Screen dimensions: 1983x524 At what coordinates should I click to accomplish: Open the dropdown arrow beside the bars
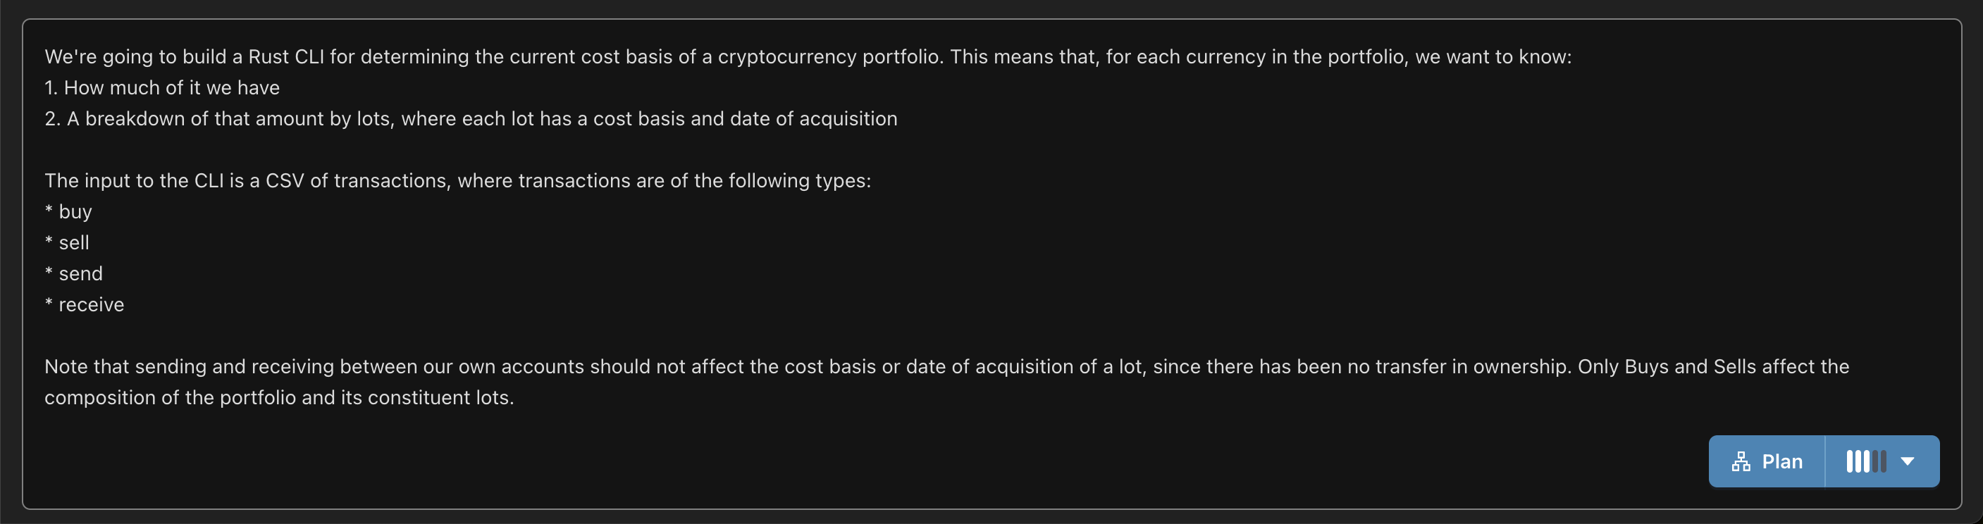1908,462
